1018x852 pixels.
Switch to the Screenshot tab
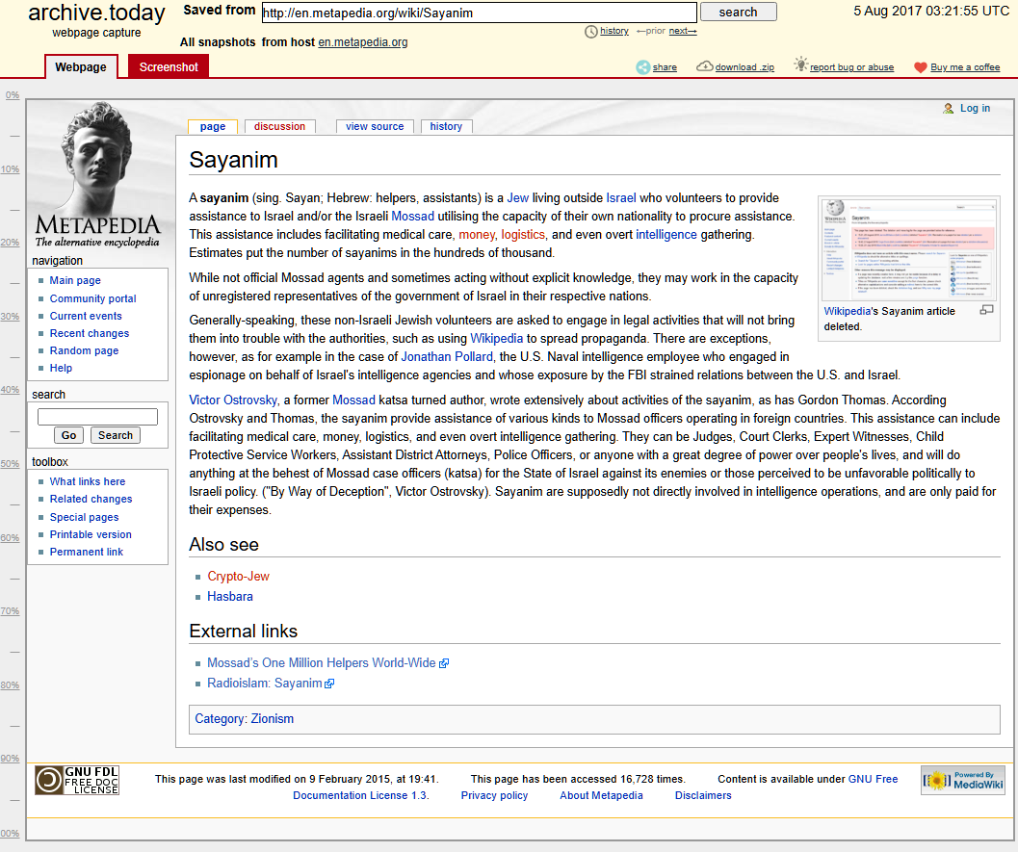coord(169,66)
